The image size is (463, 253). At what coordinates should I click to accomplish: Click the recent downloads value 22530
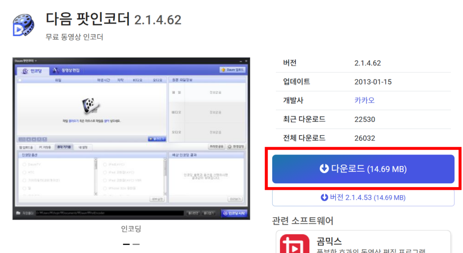click(365, 119)
